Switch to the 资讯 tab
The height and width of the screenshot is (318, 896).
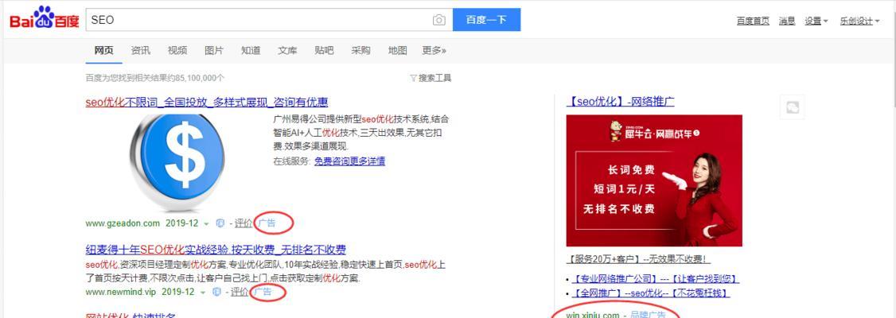coord(141,50)
